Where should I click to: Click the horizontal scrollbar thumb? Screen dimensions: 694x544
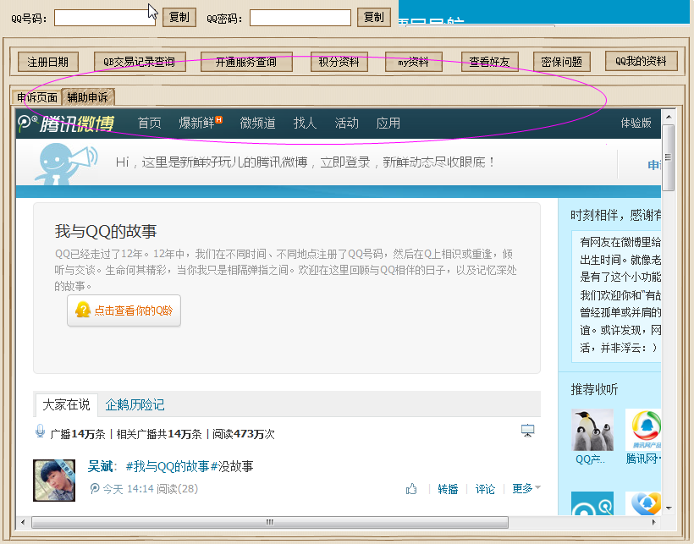(x=270, y=522)
